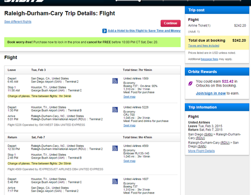
Task: Open More Flight Details link
Action: [201, 151]
